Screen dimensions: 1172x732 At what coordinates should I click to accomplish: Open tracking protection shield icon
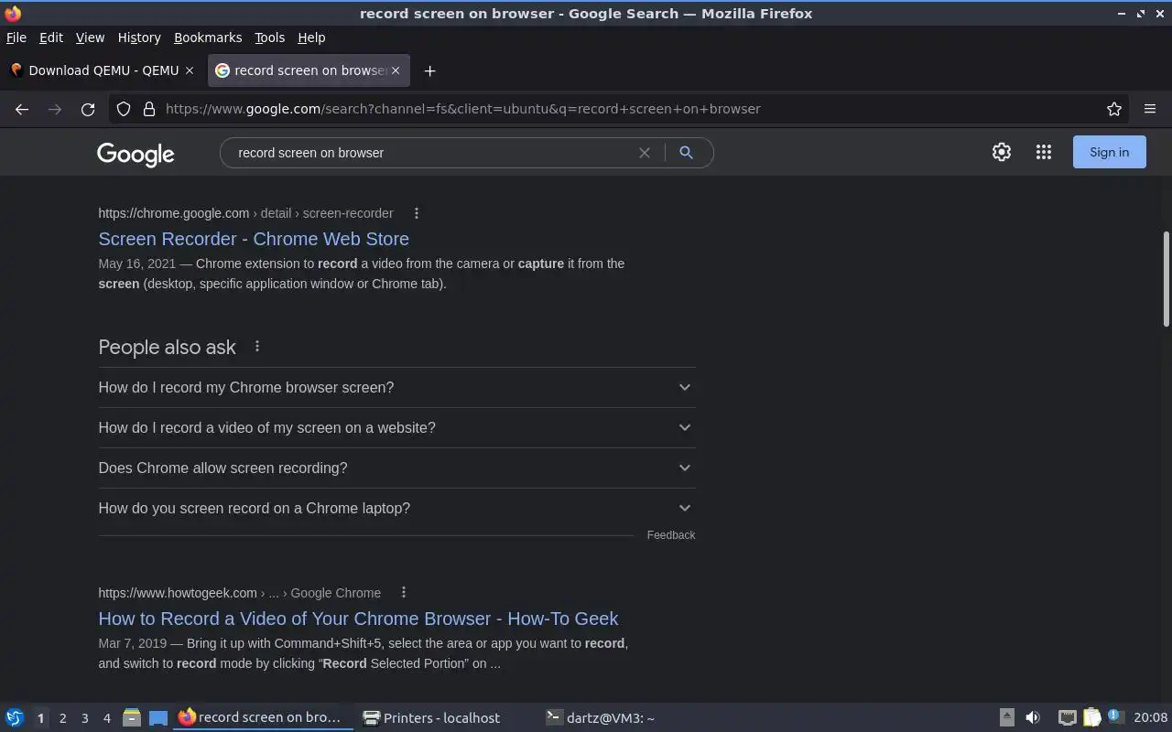(124, 109)
